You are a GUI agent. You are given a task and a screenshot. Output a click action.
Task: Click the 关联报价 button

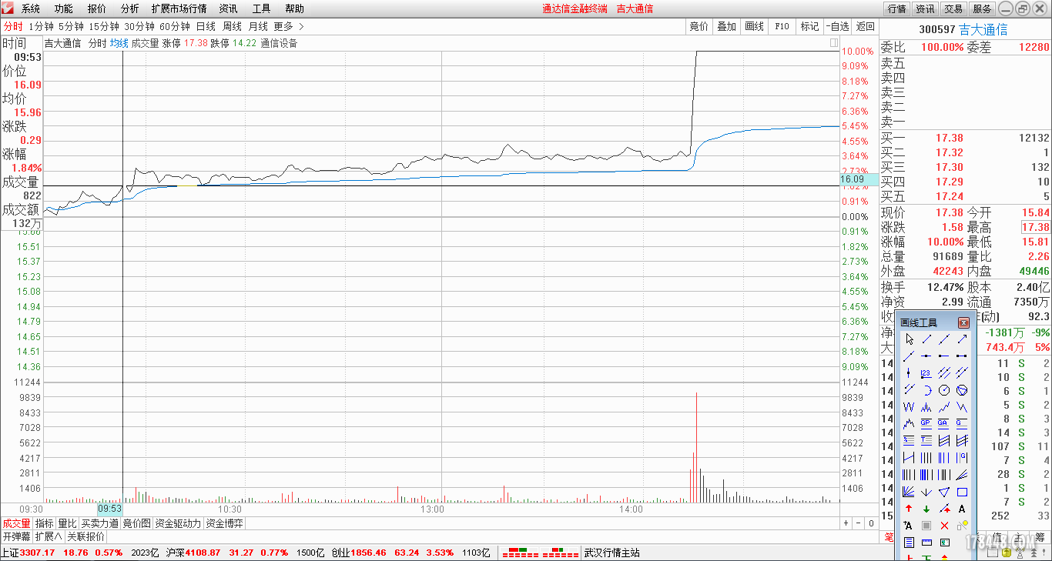tap(85, 536)
